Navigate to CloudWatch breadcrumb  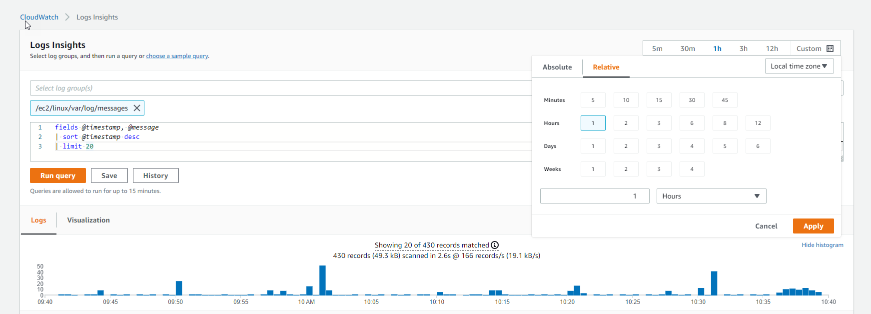click(x=39, y=17)
